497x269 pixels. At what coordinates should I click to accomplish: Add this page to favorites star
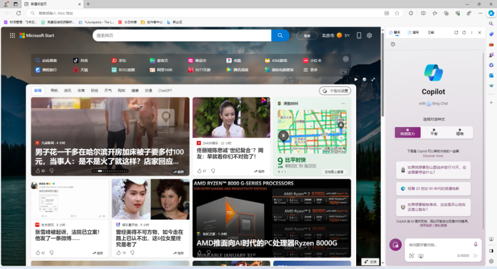pyautogui.click(x=397, y=13)
